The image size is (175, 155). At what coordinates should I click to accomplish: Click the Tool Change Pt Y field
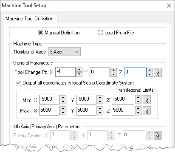point(100,72)
